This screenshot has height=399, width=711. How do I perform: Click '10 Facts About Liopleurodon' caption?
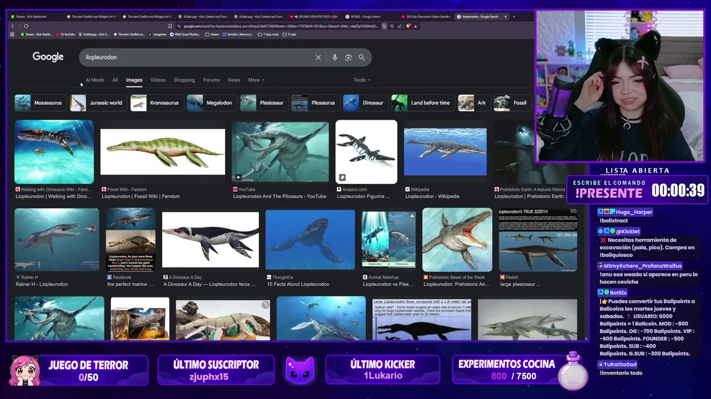[298, 284]
